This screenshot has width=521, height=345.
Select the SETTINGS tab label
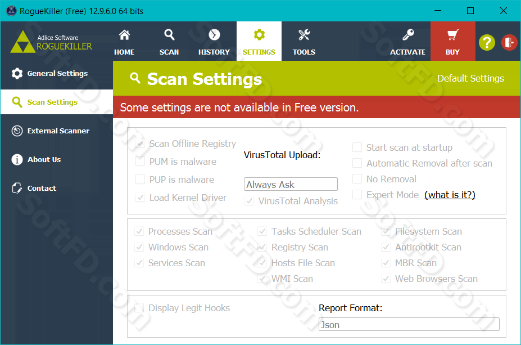point(259,52)
